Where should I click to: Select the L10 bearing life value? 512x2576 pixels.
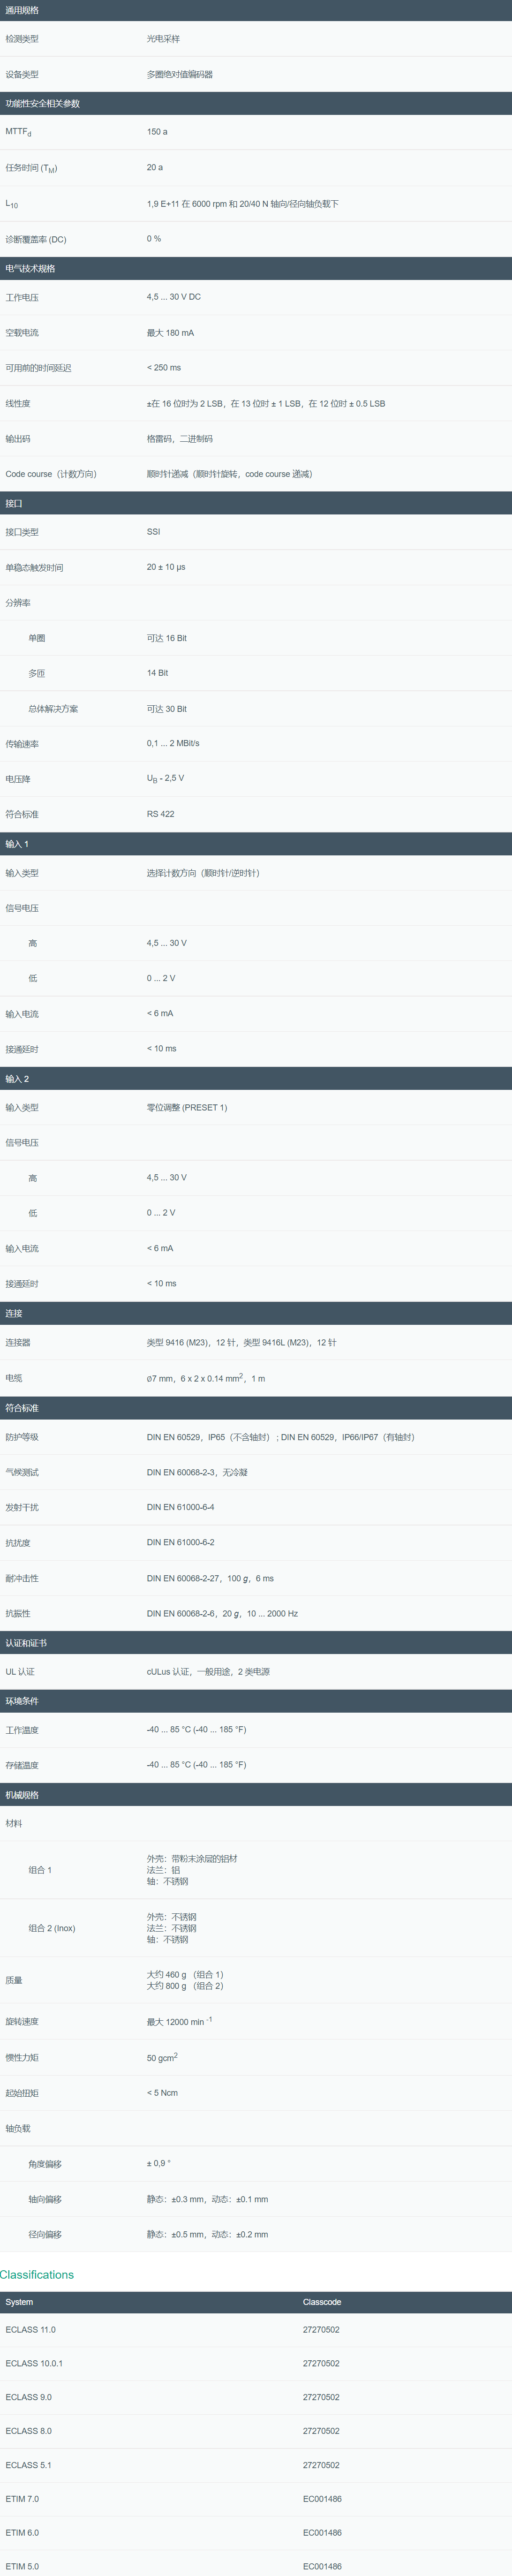[243, 204]
